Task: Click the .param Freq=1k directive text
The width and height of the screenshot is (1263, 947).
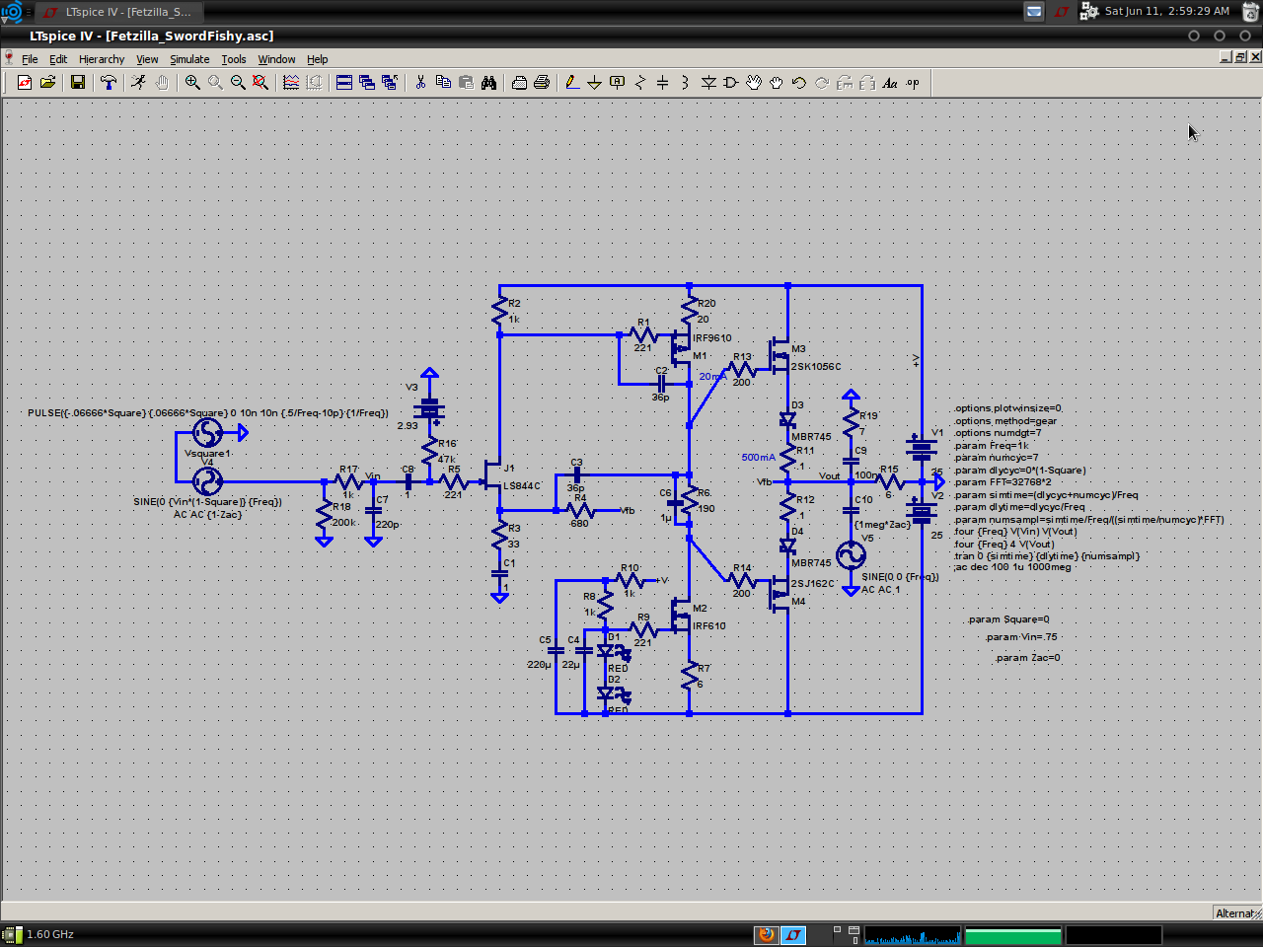Action: 992,446
